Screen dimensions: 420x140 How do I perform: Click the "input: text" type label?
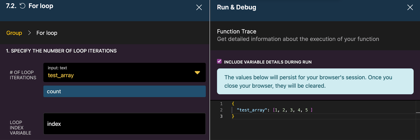pyautogui.click(x=57, y=68)
